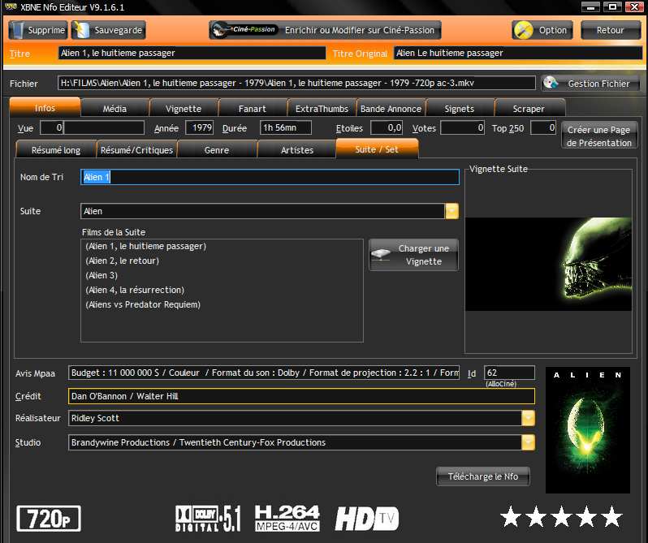Expand the Suite dropdown arrow
The width and height of the screenshot is (648, 543).
451,211
